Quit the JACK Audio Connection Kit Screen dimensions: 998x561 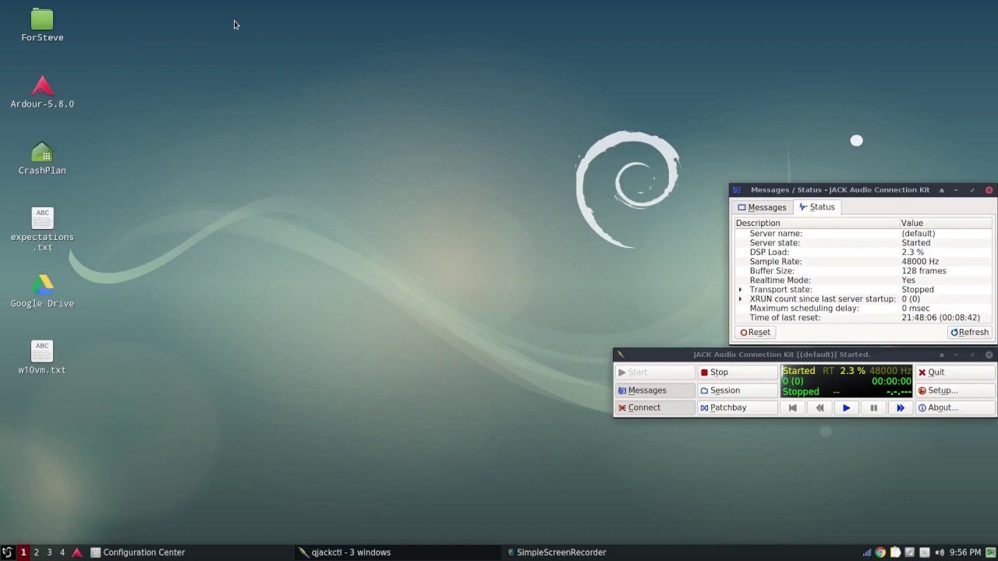[x=955, y=372]
